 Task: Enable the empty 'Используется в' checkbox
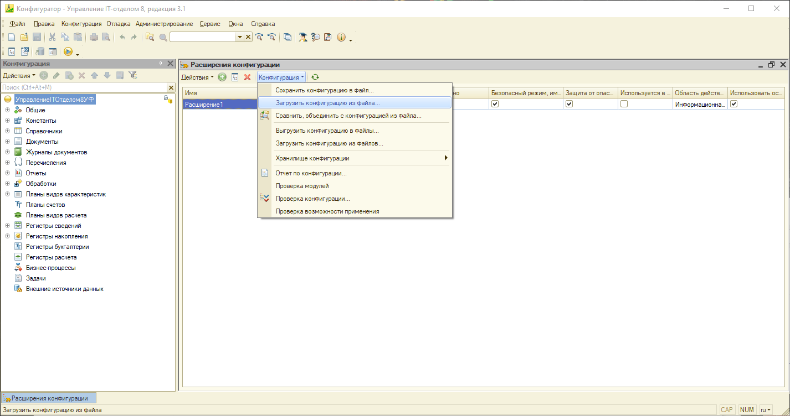624,104
